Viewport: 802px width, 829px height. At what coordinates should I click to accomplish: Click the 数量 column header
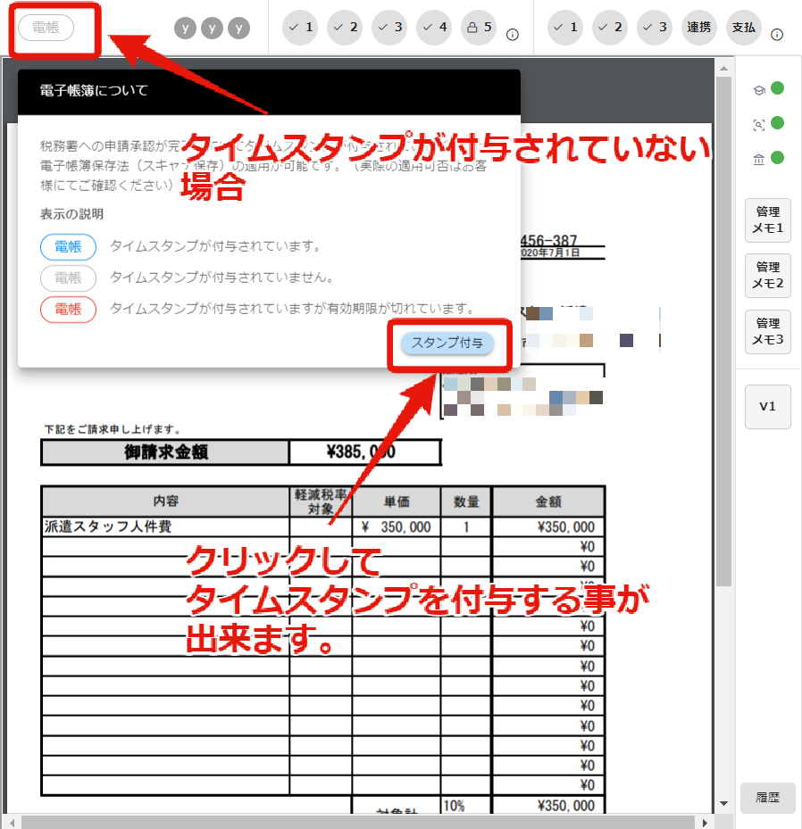coord(466,502)
